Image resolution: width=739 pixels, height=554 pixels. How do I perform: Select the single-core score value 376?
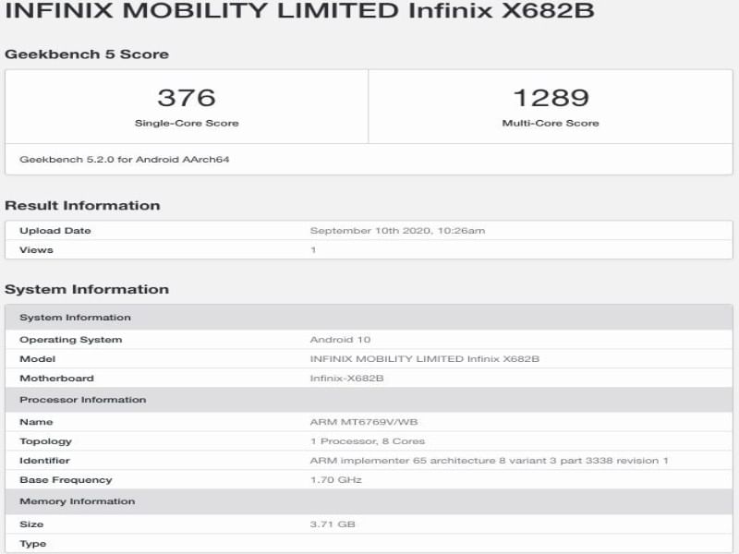187,98
